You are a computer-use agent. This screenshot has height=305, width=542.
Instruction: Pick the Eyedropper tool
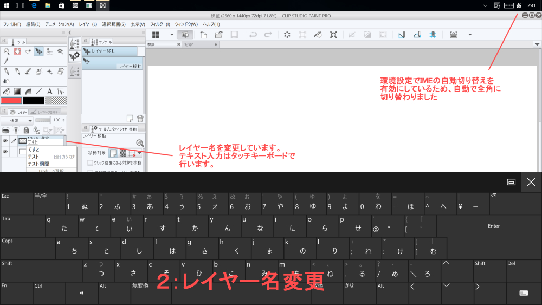pos(7,61)
